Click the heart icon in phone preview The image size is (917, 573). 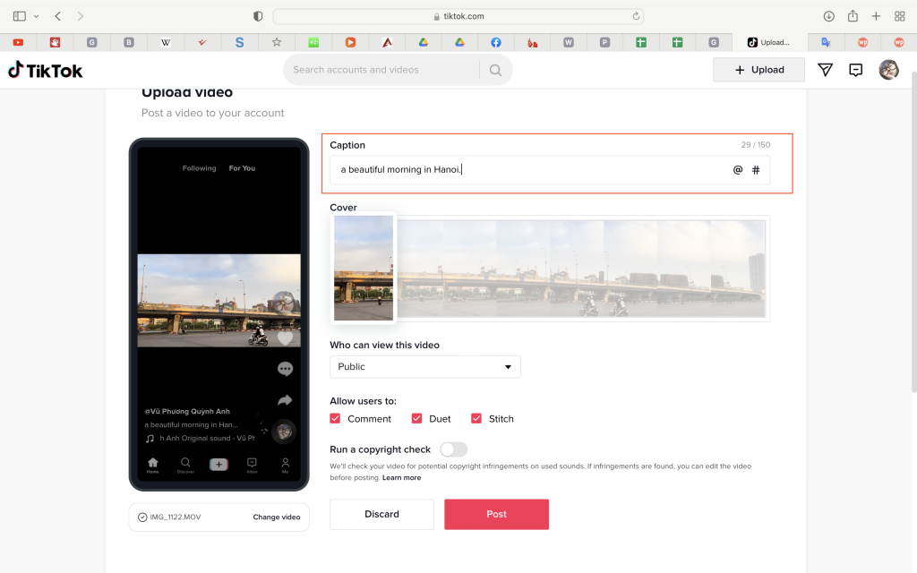pos(285,338)
